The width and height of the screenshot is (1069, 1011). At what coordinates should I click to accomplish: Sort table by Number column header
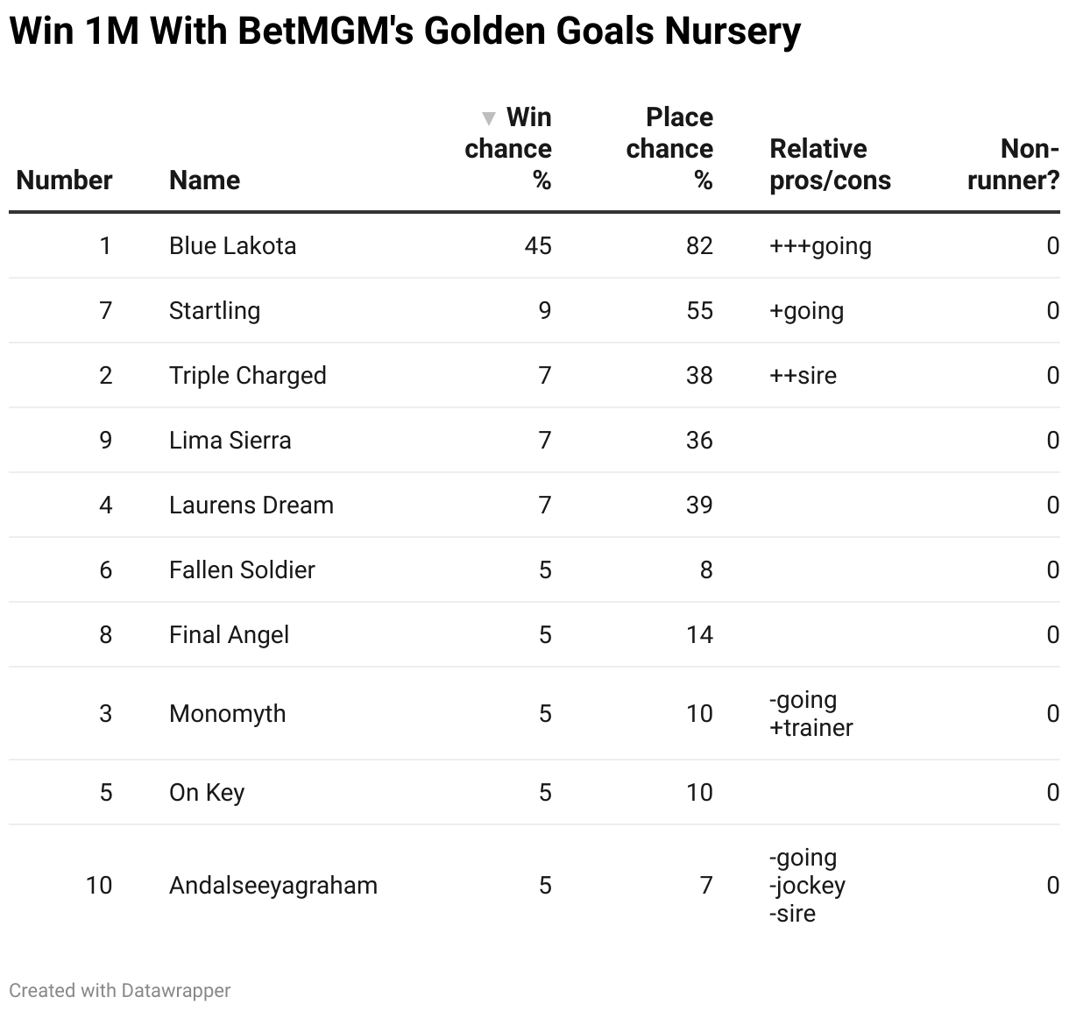pos(65,180)
